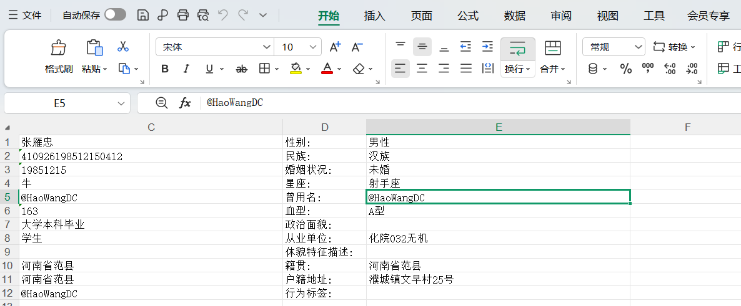Apply the yellow fill color
Image resolution: width=741 pixels, height=306 pixels.
tap(296, 69)
